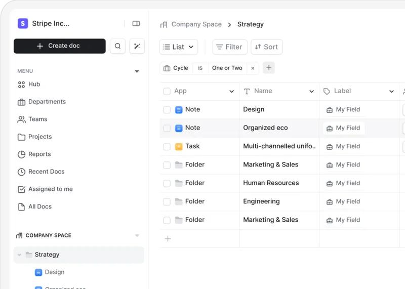Image resolution: width=405 pixels, height=289 pixels.
Task: Open Departments from the menu
Action: point(42,102)
